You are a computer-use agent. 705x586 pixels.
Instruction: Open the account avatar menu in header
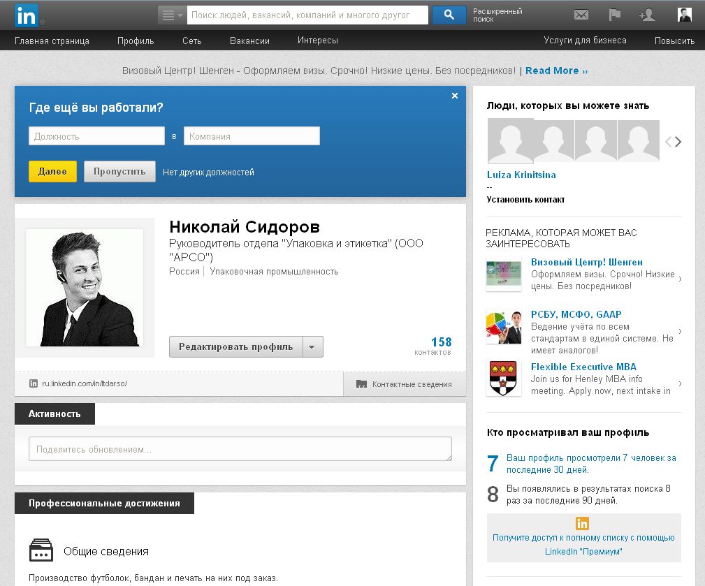pyautogui.click(x=684, y=15)
